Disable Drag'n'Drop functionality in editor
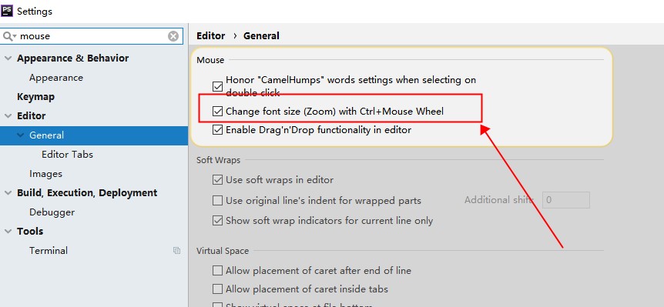This screenshot has width=664, height=307. pyautogui.click(x=217, y=130)
